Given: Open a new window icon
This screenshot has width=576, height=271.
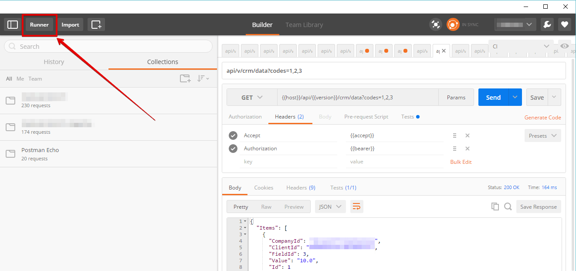Looking at the screenshot, I should 96,25.
